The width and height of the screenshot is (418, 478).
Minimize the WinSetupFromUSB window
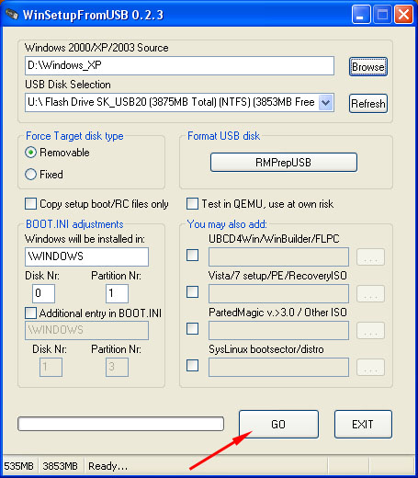[361, 15]
